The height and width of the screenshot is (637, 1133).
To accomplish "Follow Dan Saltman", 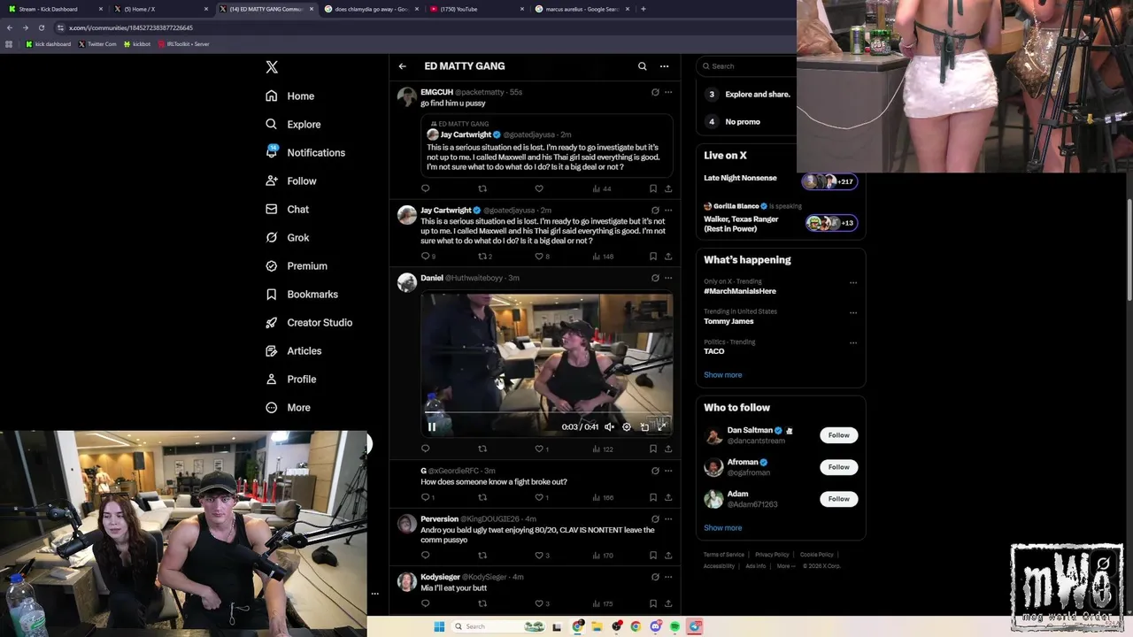I will pyautogui.click(x=838, y=435).
